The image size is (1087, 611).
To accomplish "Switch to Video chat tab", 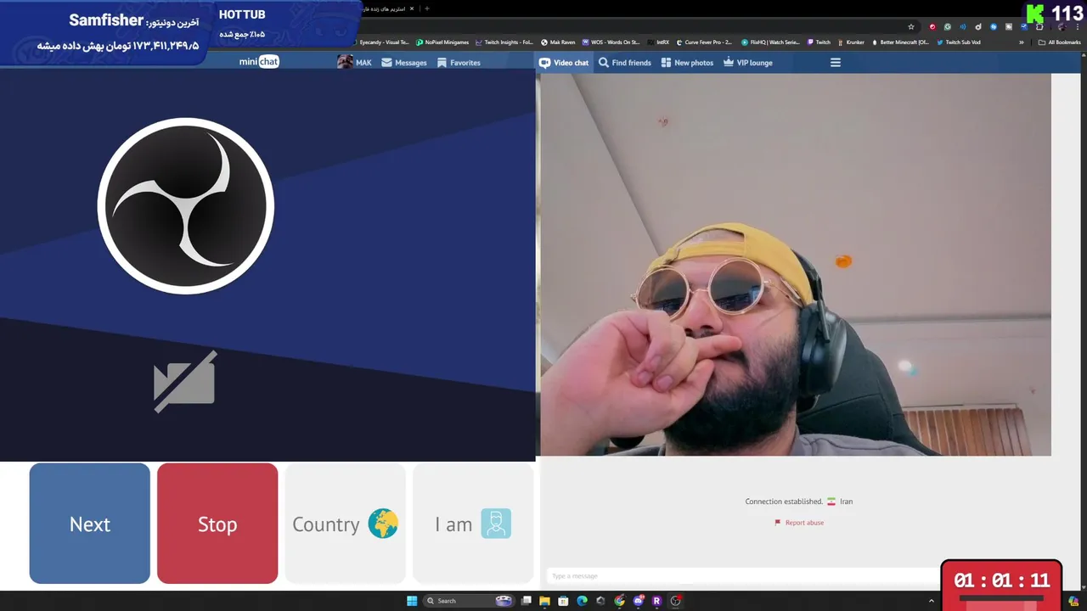I will (564, 62).
